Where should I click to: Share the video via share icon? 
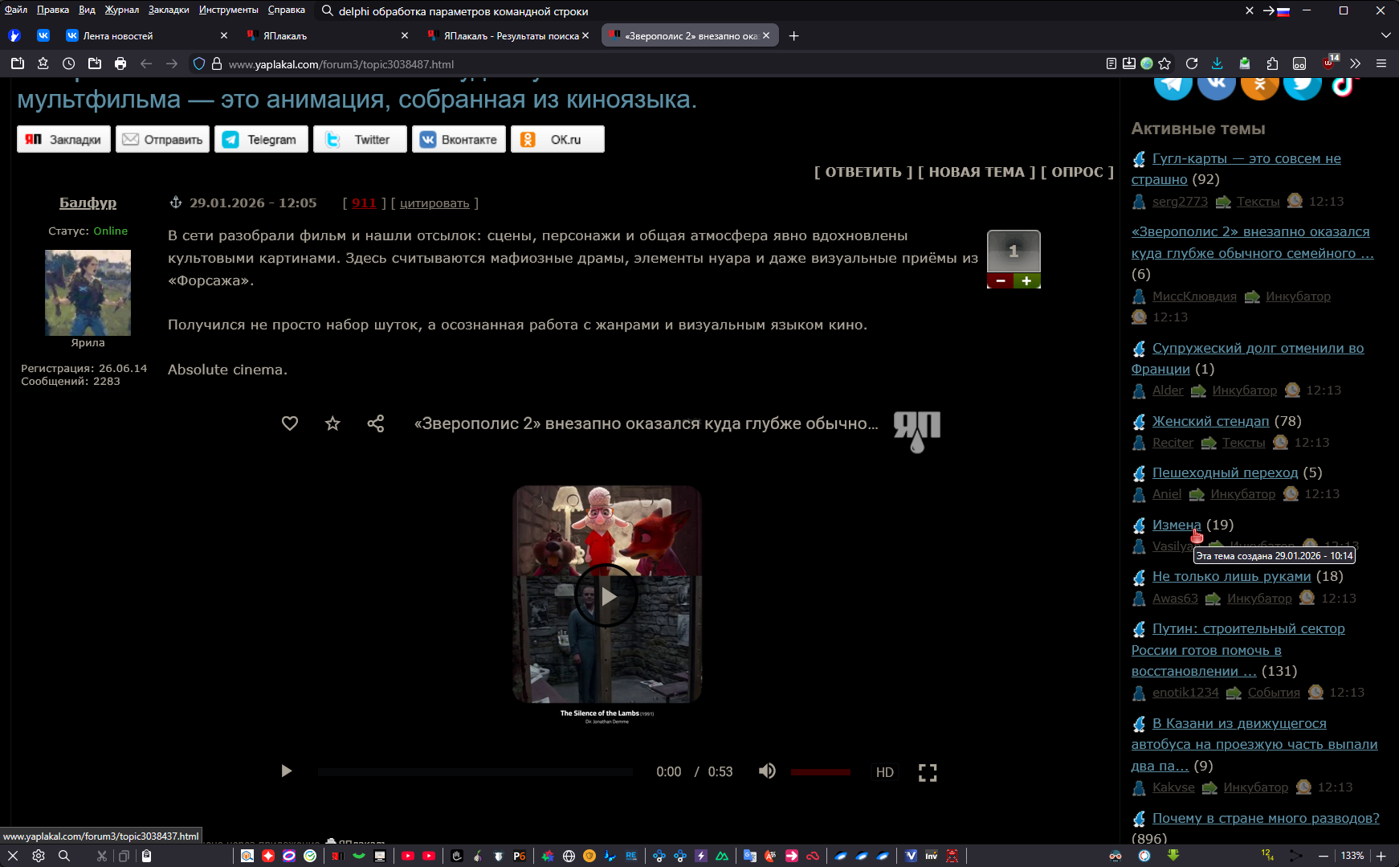click(x=376, y=423)
